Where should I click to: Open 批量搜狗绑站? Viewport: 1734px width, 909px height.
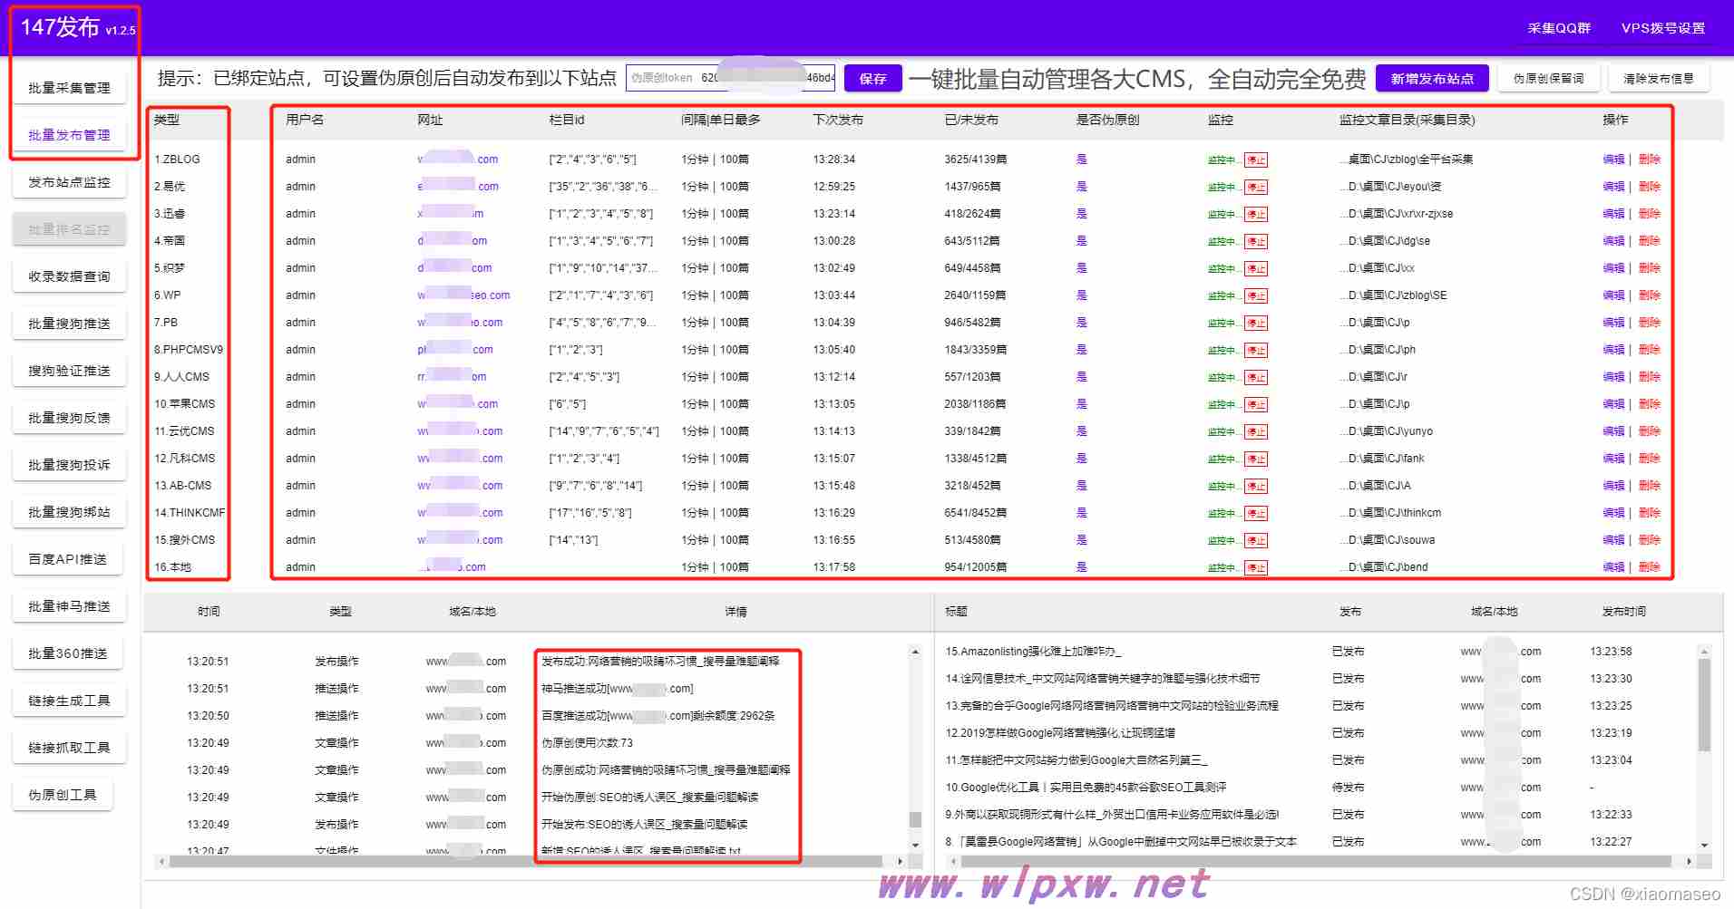point(69,512)
